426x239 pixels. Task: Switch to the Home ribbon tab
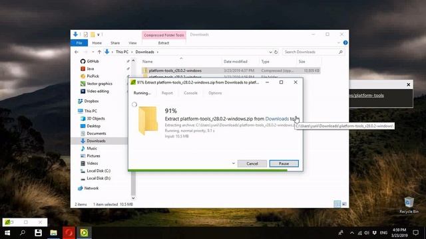coord(97,42)
